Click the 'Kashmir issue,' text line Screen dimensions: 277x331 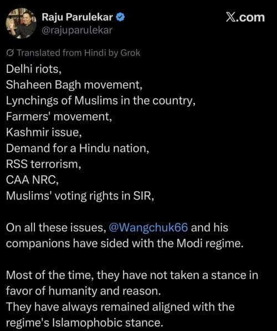tap(44, 133)
